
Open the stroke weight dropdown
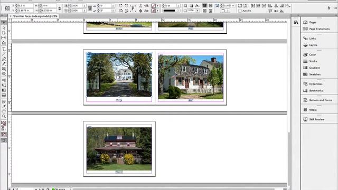(179, 6)
